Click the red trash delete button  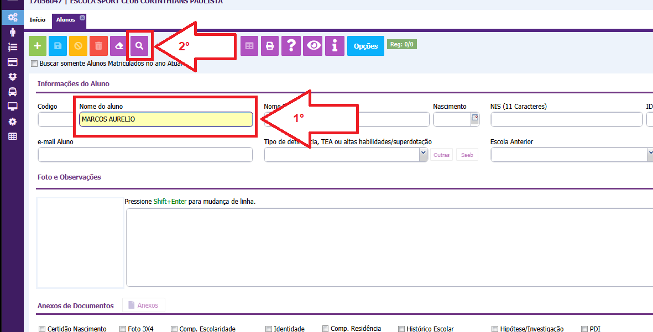click(98, 46)
